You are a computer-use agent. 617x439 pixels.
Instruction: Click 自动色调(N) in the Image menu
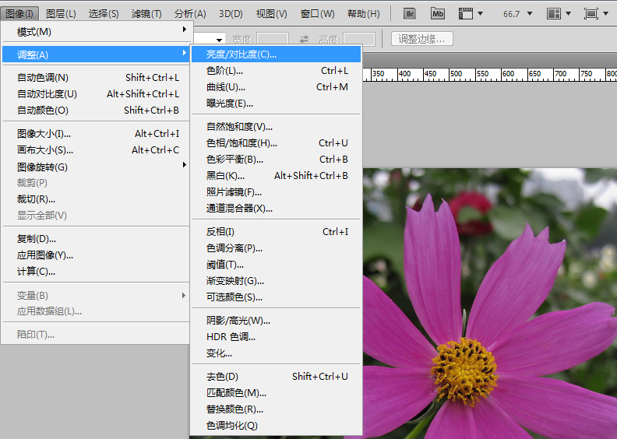[x=43, y=78]
